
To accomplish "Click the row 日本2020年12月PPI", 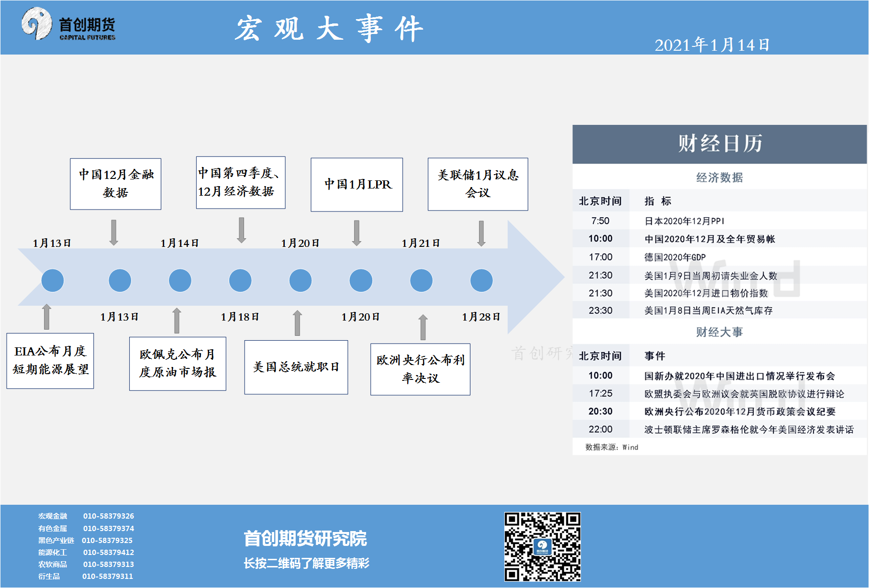I will click(720, 221).
